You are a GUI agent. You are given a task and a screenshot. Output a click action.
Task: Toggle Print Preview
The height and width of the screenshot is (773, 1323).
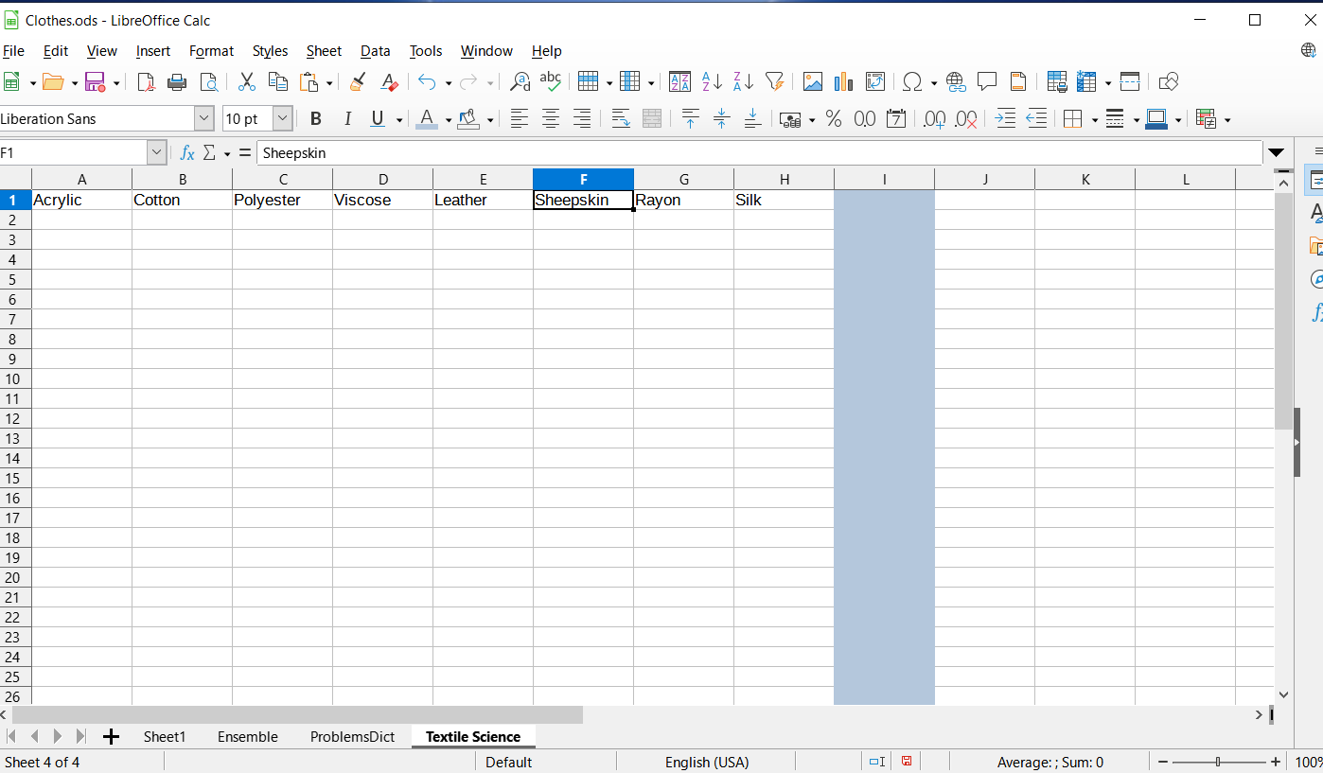(208, 82)
